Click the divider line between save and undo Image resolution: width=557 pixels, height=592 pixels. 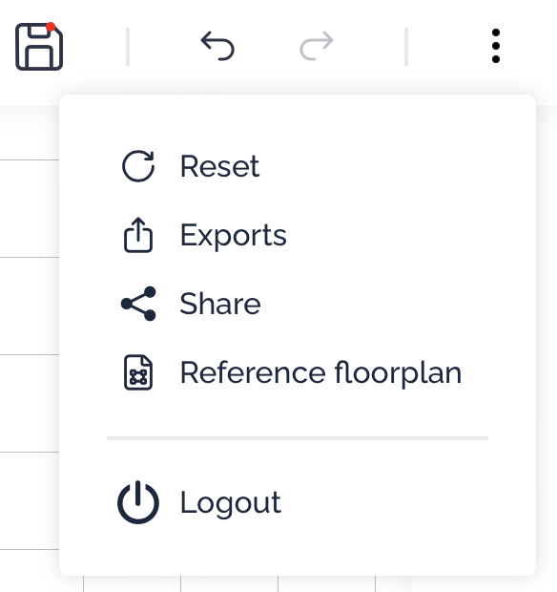128,47
